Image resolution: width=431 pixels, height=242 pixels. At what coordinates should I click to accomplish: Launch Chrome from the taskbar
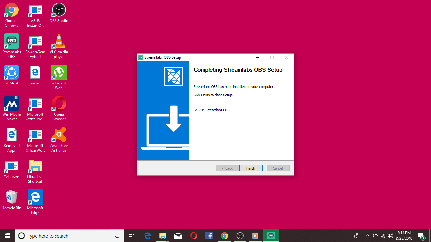(x=225, y=236)
